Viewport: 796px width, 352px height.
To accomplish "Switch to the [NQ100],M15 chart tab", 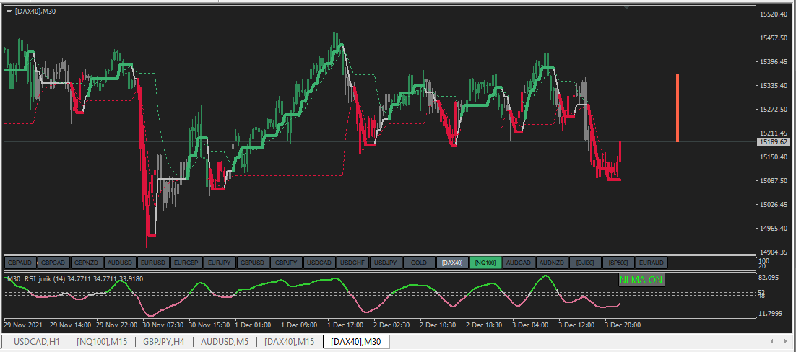I will coord(102,342).
